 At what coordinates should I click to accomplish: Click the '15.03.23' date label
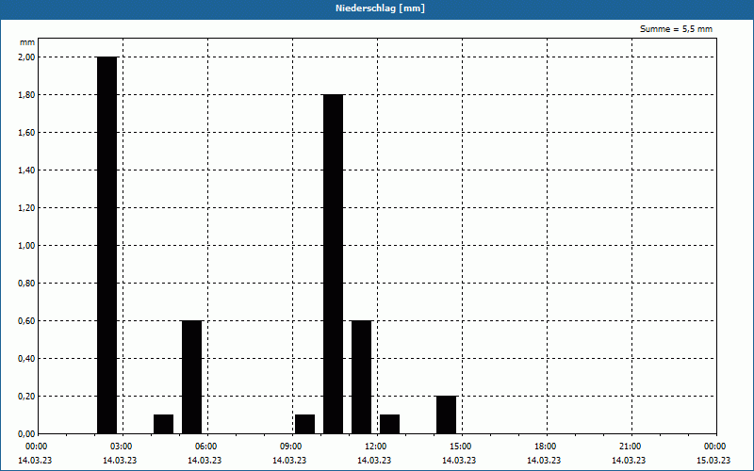(713, 461)
